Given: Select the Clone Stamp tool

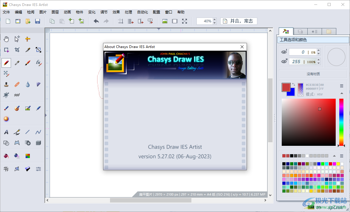Looking at the screenshot, I should [x=6, y=84].
